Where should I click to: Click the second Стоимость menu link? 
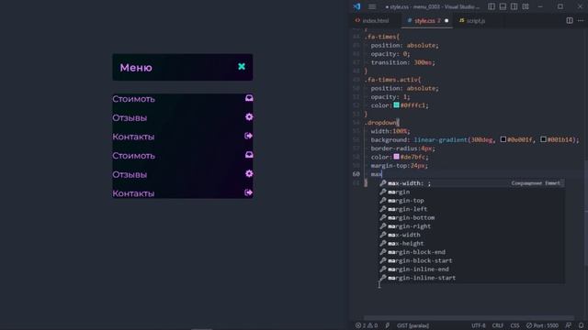click(x=133, y=156)
